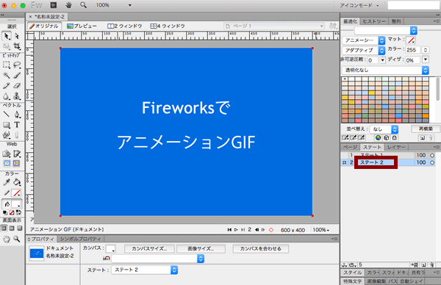Hide slices and hotspots
This screenshot has height=285, width=441.
click(x=7, y=163)
